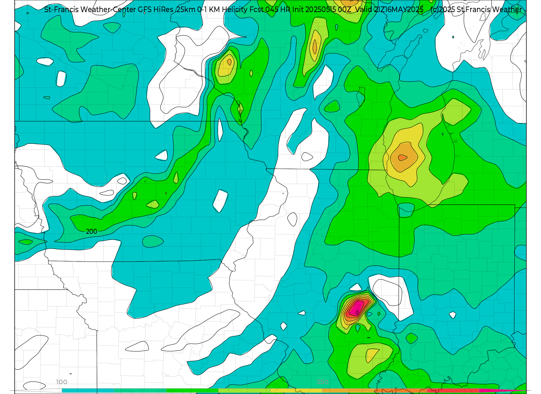Click the yellow segment of the color bar
This screenshot has width=541, height=394.
(296, 391)
